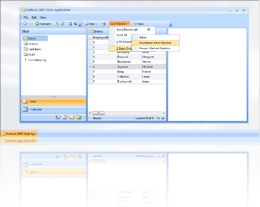Choose Download Inbox Headers from submenu

155,43
